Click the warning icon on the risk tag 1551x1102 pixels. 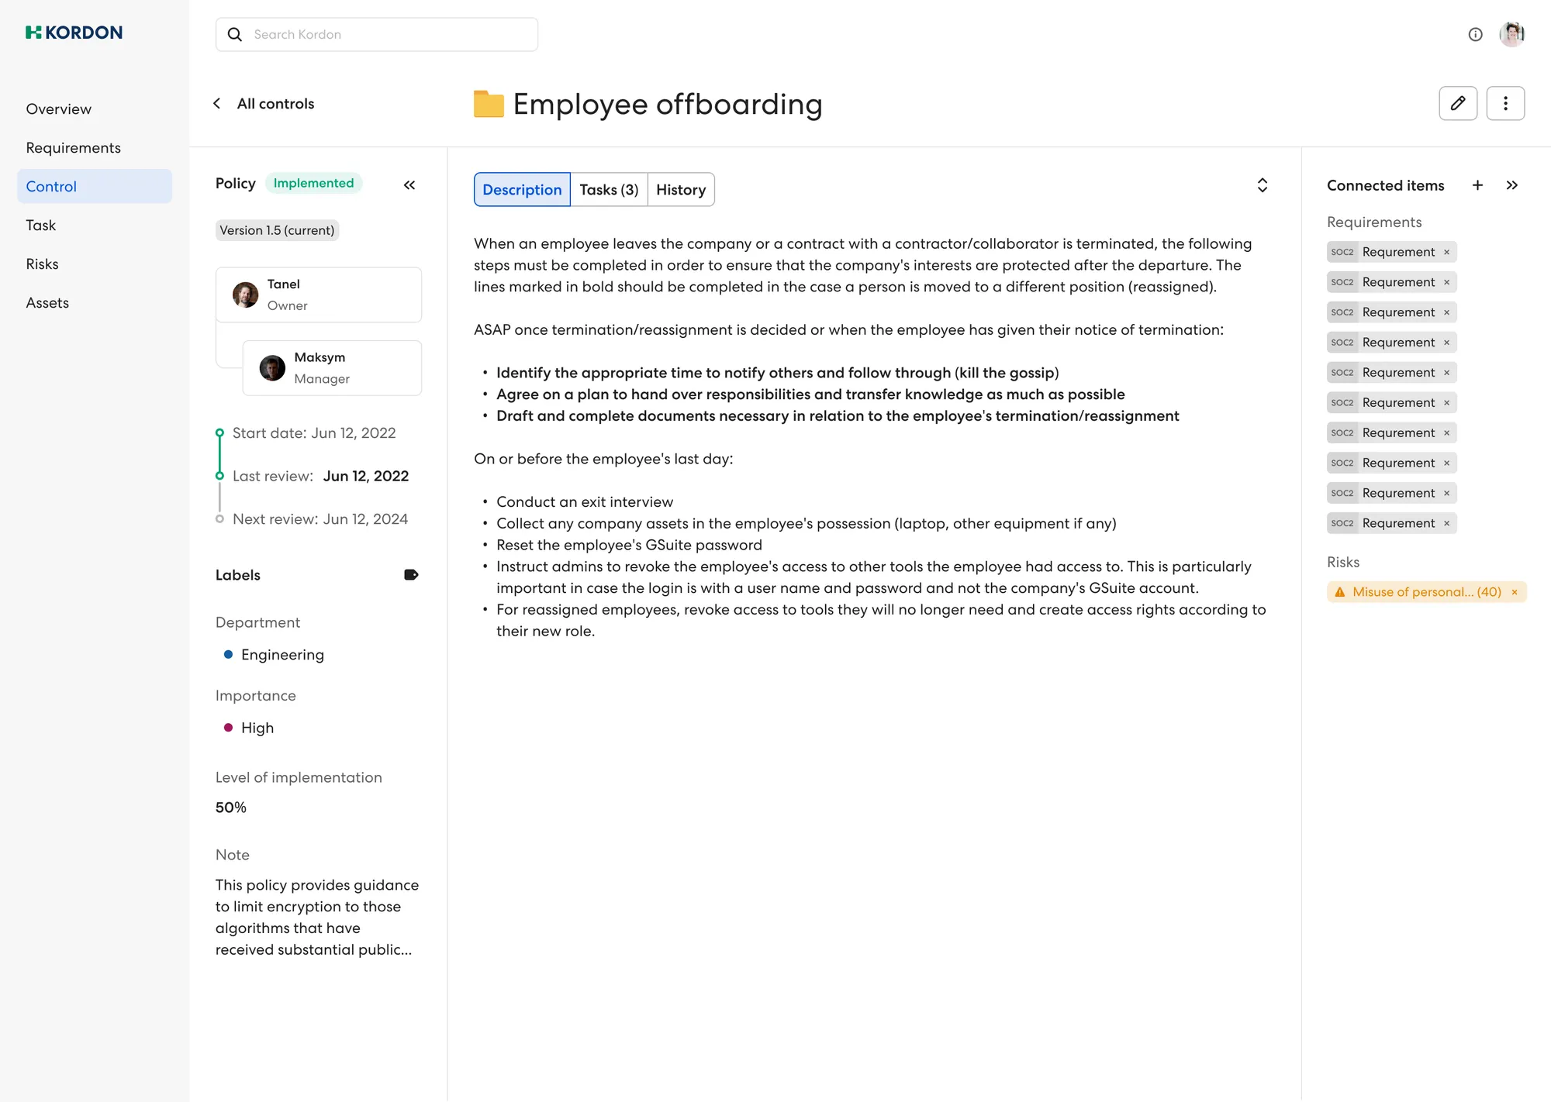[x=1340, y=592]
